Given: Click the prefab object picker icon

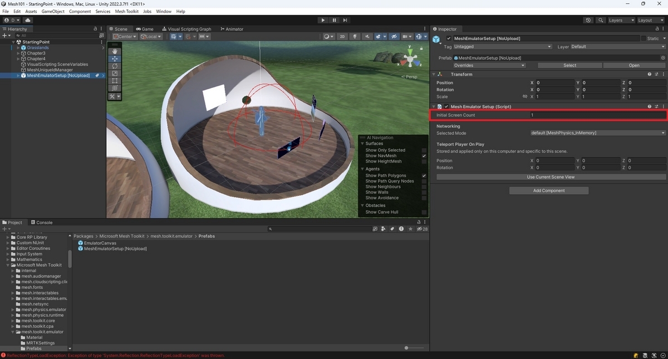Looking at the screenshot, I should point(662,58).
